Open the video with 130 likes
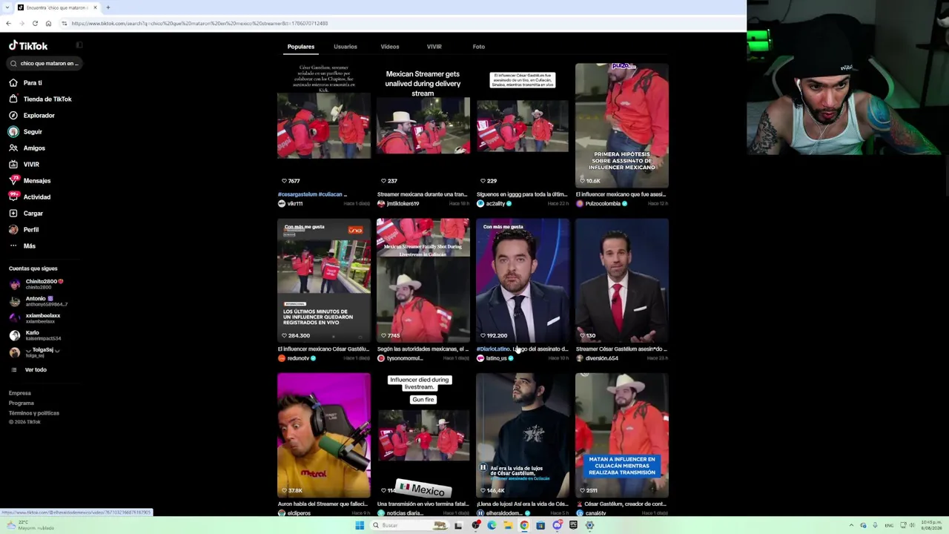The width and height of the screenshot is (949, 534). [622, 280]
